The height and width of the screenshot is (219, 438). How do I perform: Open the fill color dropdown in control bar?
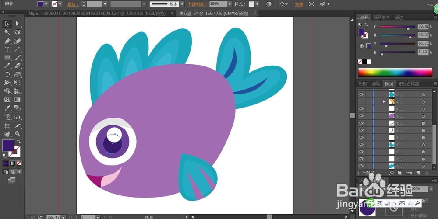[47, 4]
